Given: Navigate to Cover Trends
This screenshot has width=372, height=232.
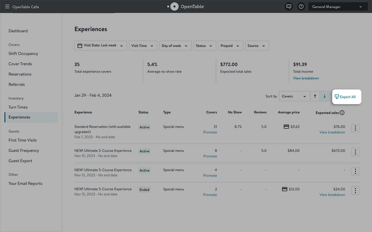Looking at the screenshot, I should click(x=20, y=64).
